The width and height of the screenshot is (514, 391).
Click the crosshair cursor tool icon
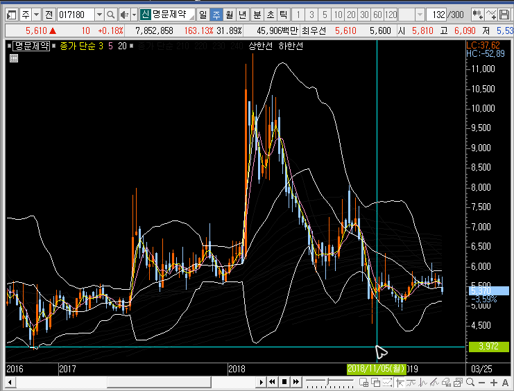(400, 383)
